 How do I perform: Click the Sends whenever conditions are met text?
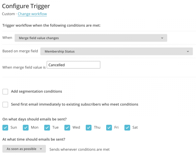pyautogui.click(x=79, y=149)
